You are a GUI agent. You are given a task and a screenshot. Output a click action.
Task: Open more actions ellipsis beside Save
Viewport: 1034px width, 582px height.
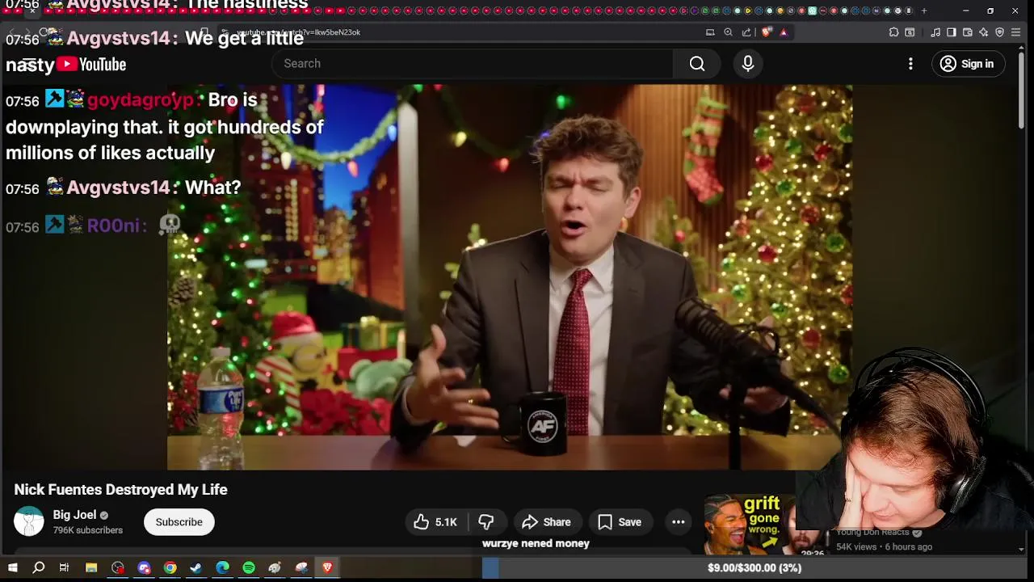(679, 522)
